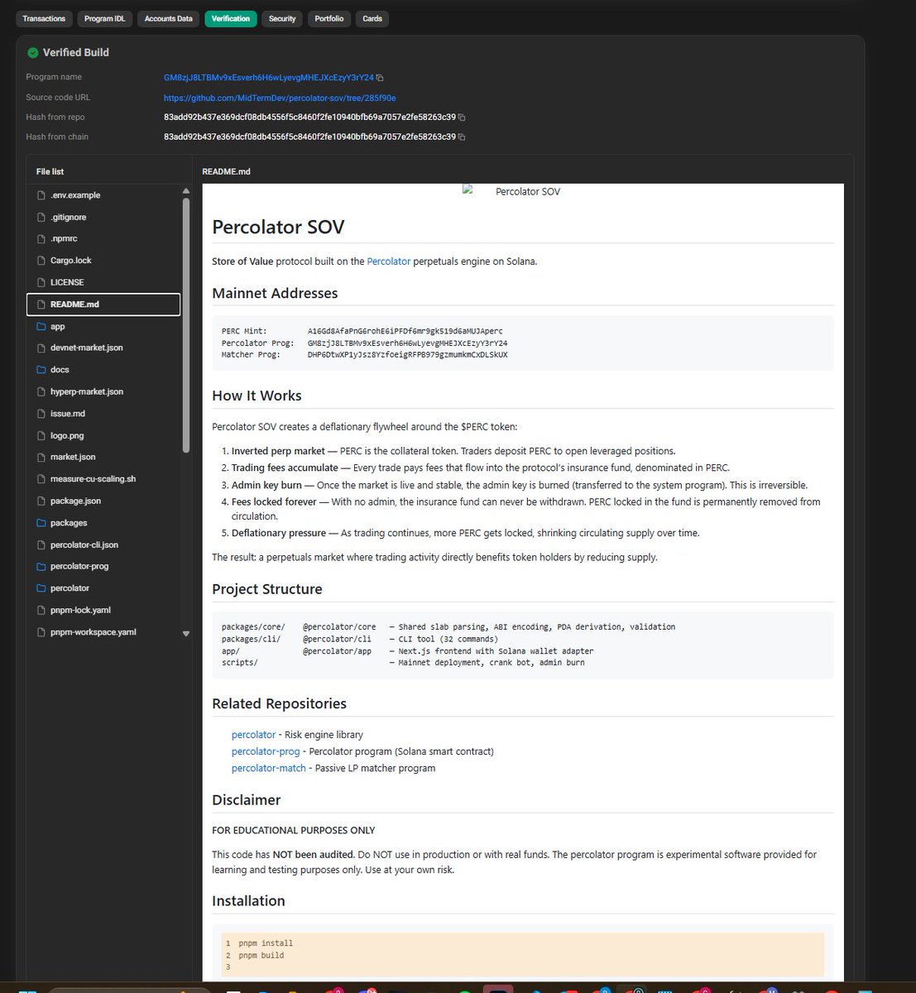This screenshot has height=993, width=916.
Task: Open the Program IDL tab
Action: tap(104, 18)
